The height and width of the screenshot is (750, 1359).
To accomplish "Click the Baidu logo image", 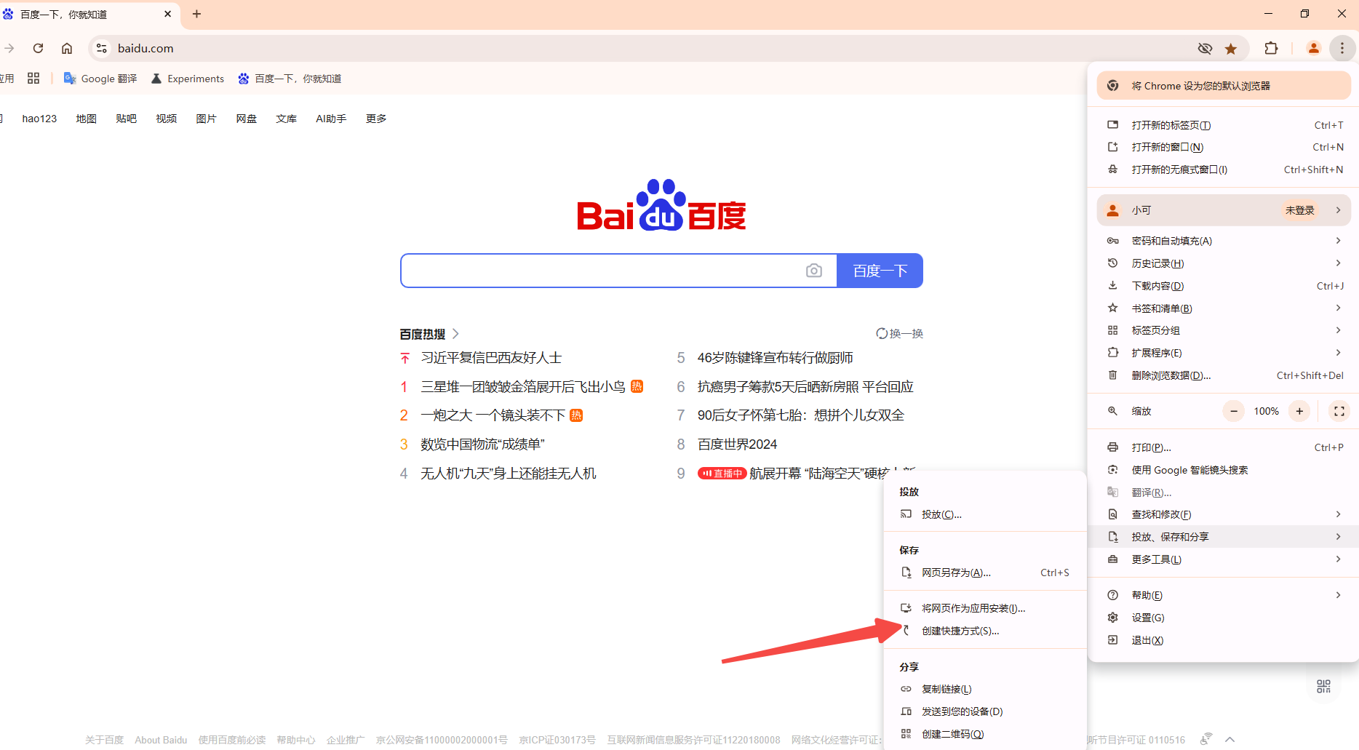I will [661, 205].
